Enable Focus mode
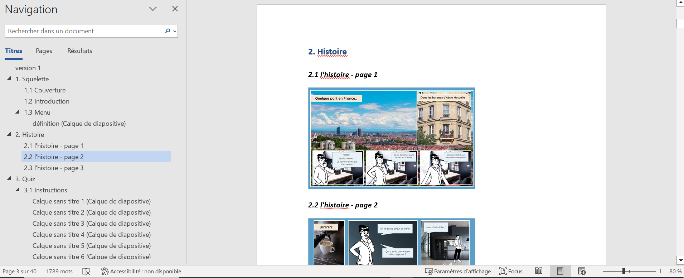Screen dimensions: 684x278 pyautogui.click(x=511, y=272)
